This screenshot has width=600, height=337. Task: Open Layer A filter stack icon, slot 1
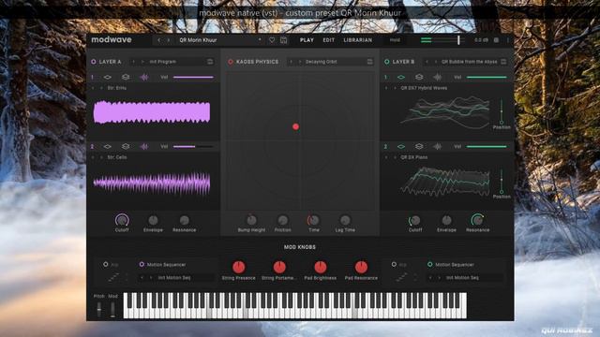(x=126, y=77)
